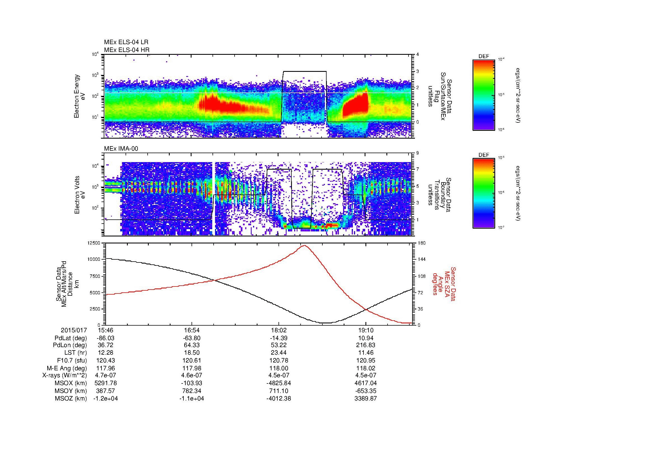The image size is (654, 462).
Task: Click the 'MEx Alt/Mars/Pd Distance km' axis label
Action: 67,284
